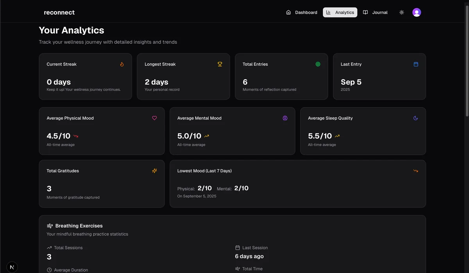Click the brain icon in Average Mental Mood
Viewport: 469px width, 273px height.
point(285,118)
